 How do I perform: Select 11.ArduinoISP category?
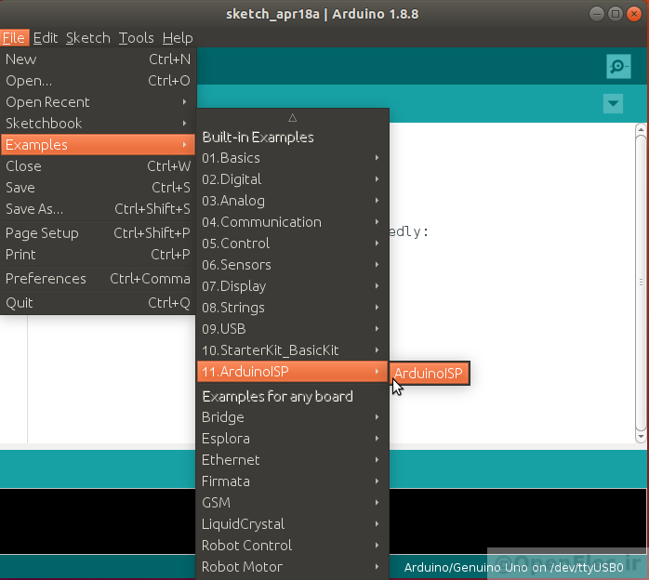[292, 372]
